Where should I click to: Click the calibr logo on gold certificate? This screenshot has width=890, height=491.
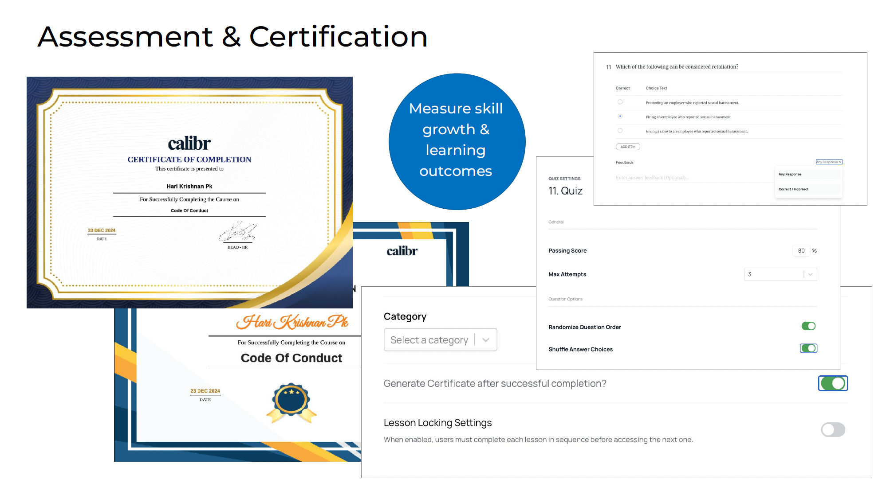(189, 144)
